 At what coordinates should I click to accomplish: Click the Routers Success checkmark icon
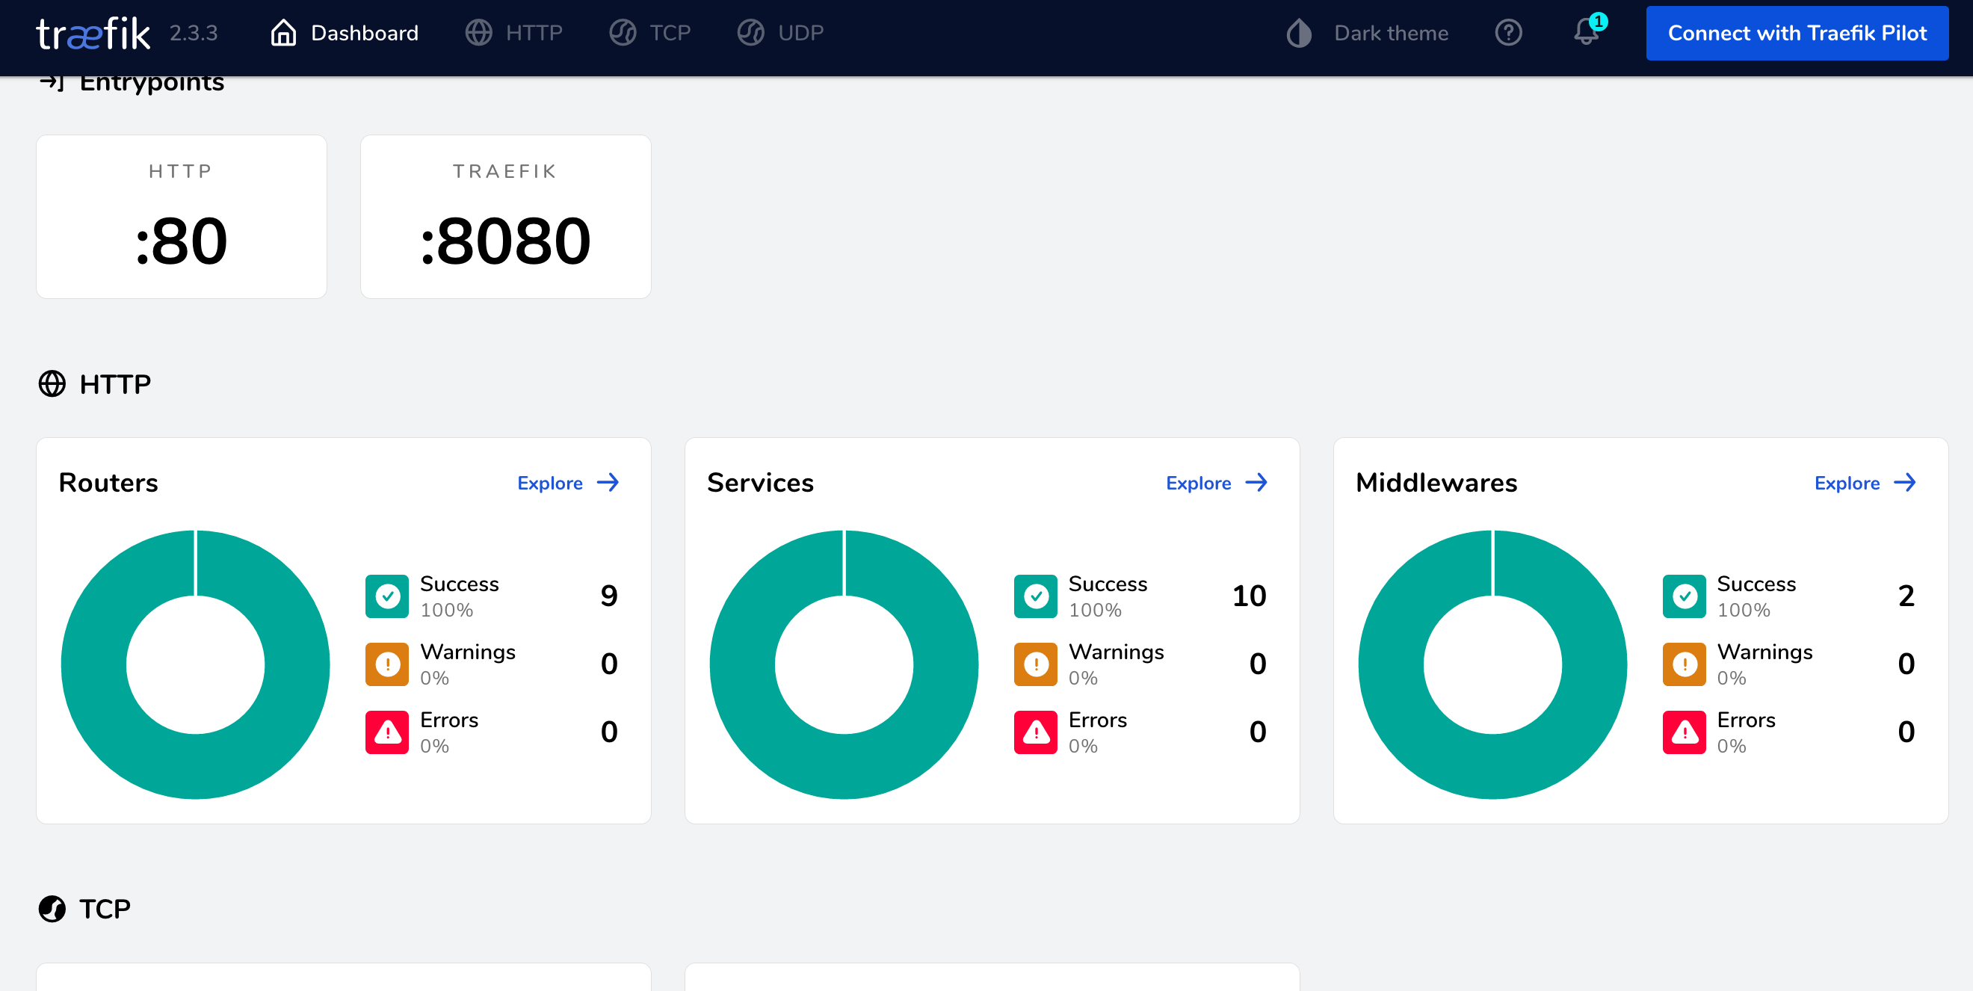click(x=387, y=596)
